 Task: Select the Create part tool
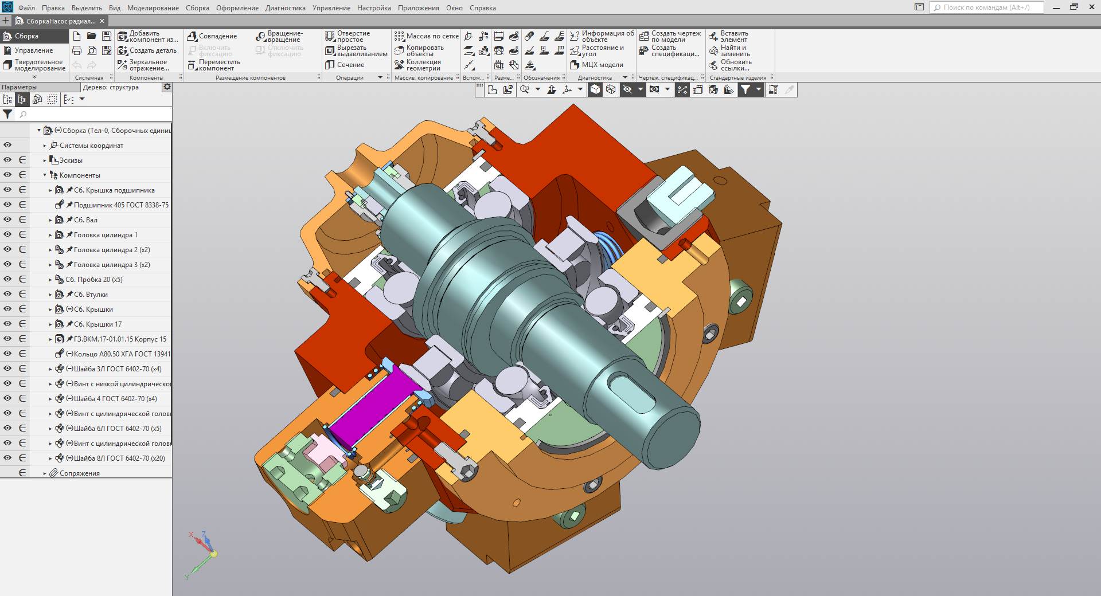pyautogui.click(x=123, y=50)
